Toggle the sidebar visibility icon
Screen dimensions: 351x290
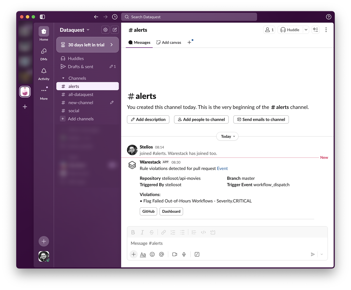pos(42,17)
